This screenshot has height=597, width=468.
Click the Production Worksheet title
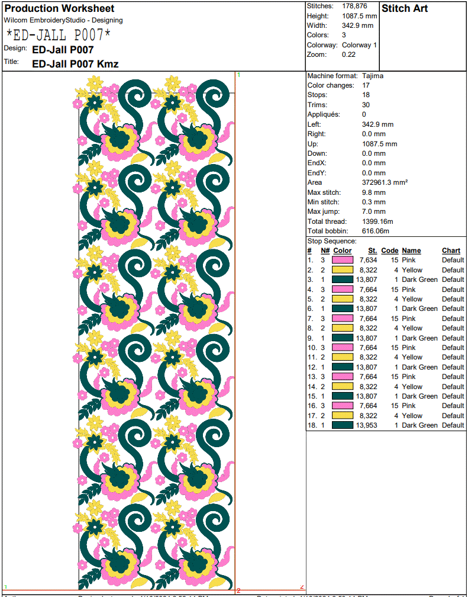60,9
